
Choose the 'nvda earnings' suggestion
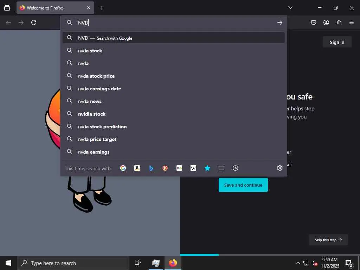tap(174, 152)
